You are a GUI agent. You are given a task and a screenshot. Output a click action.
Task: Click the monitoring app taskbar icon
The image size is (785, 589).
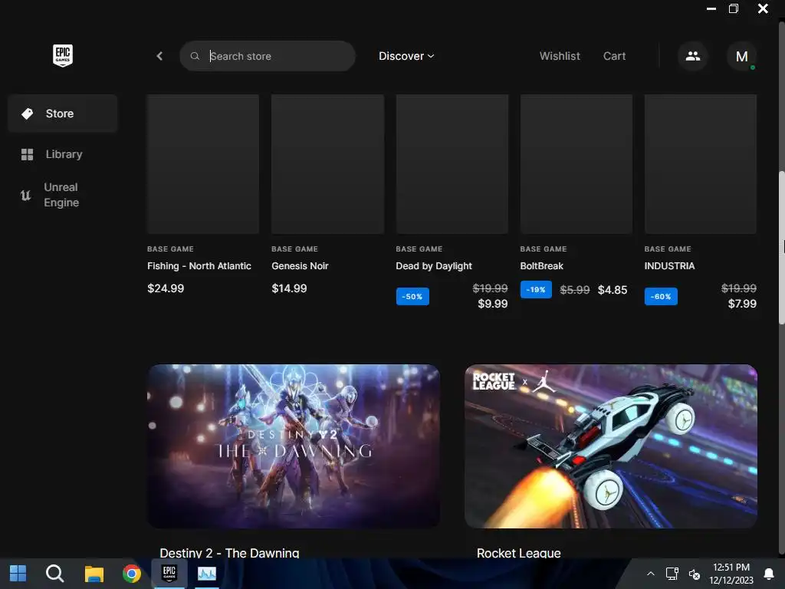207,574
